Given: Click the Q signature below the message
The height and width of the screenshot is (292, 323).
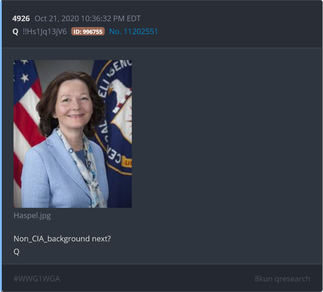Looking at the screenshot, I should coord(16,252).
